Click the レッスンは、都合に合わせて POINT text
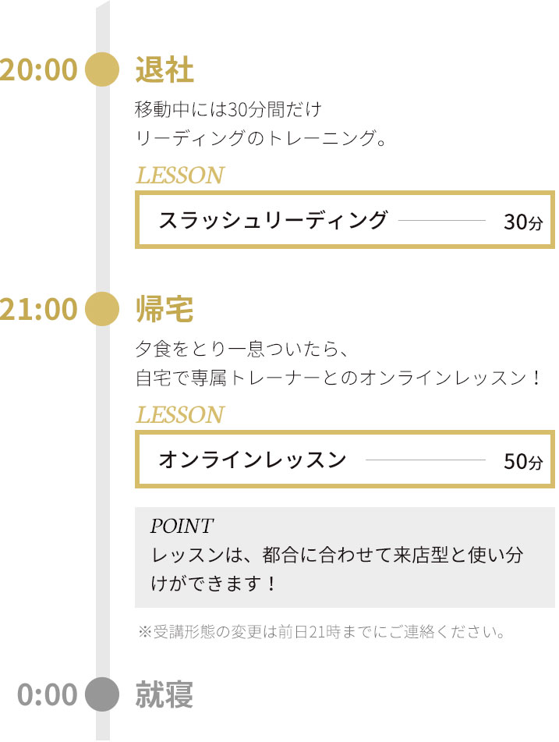 point(337,569)
